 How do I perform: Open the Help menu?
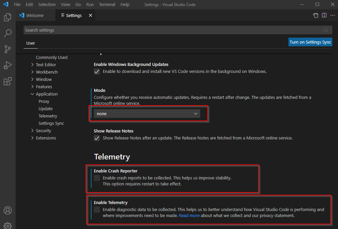(x=125, y=4)
